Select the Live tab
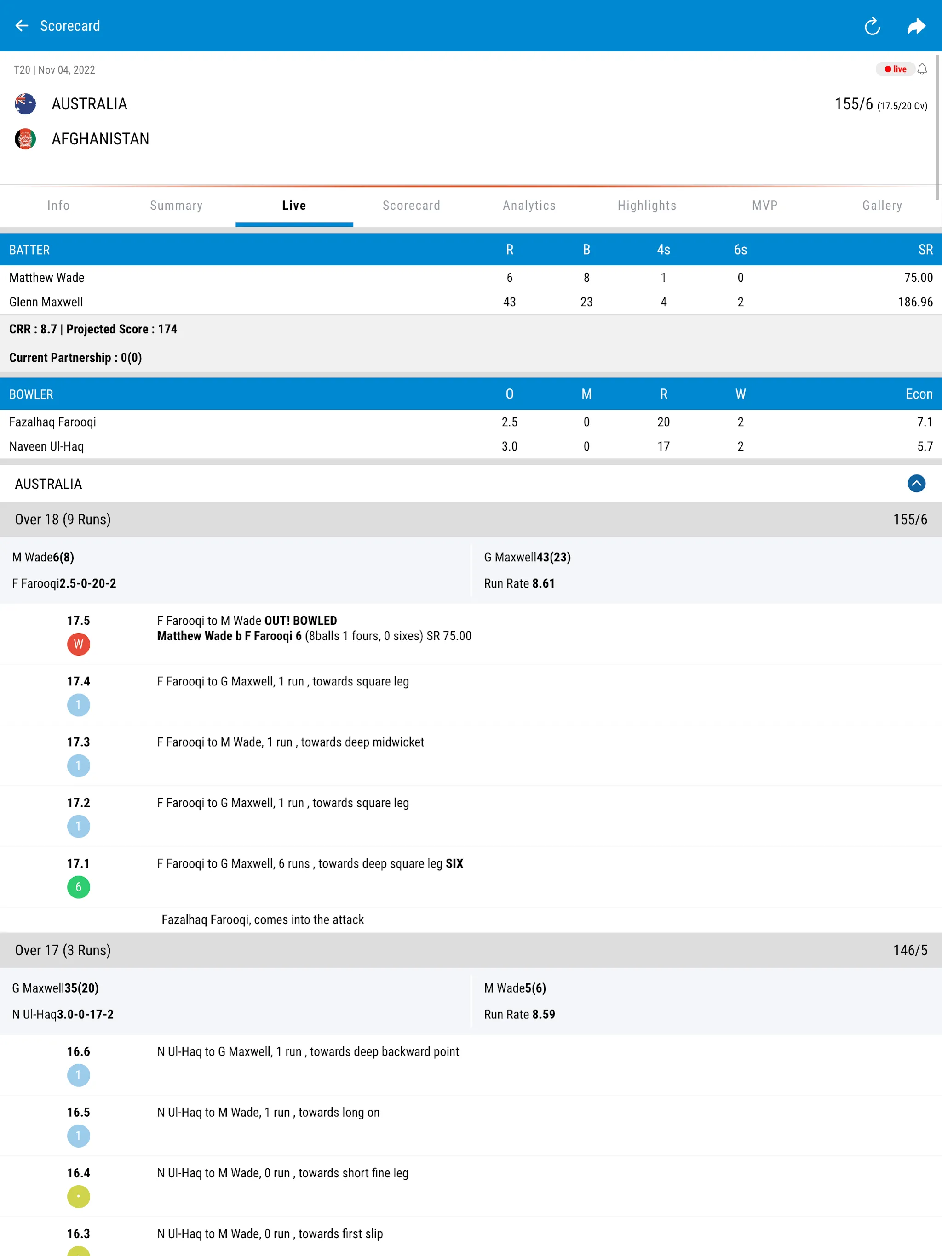 294,205
